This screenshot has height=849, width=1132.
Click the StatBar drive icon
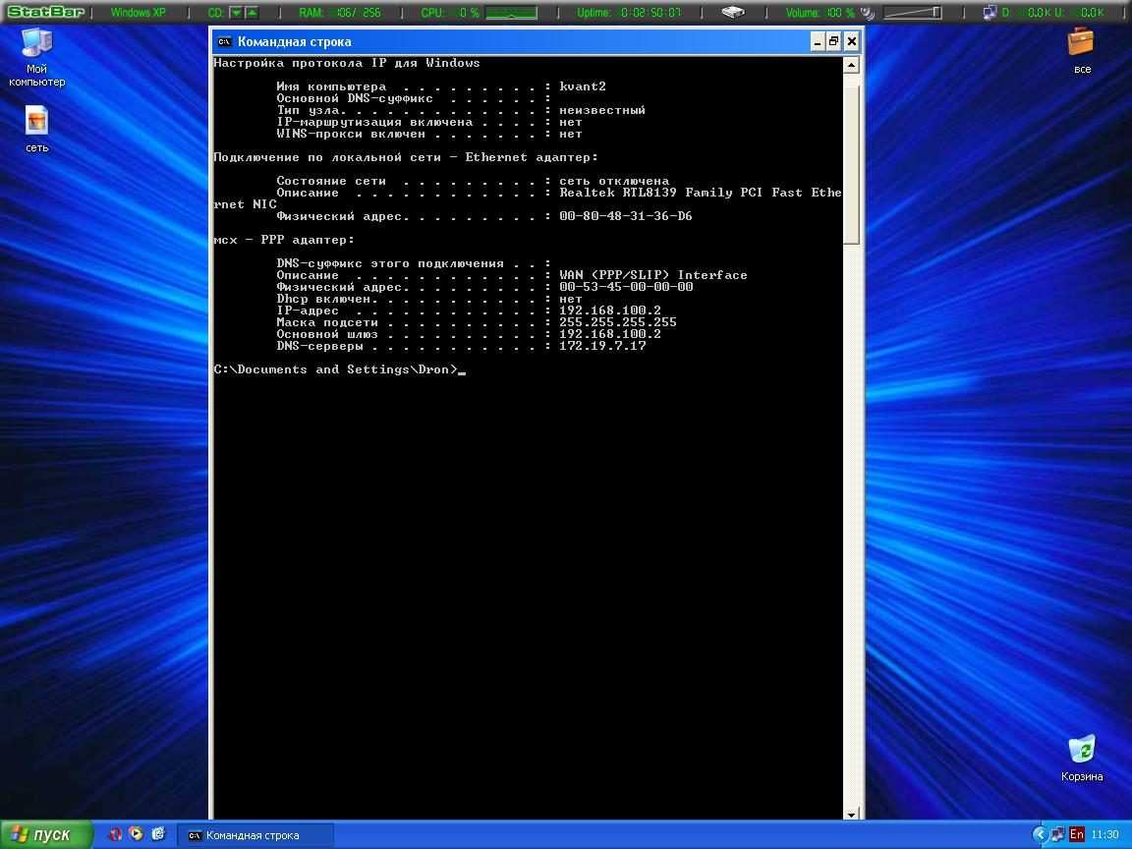click(x=733, y=13)
